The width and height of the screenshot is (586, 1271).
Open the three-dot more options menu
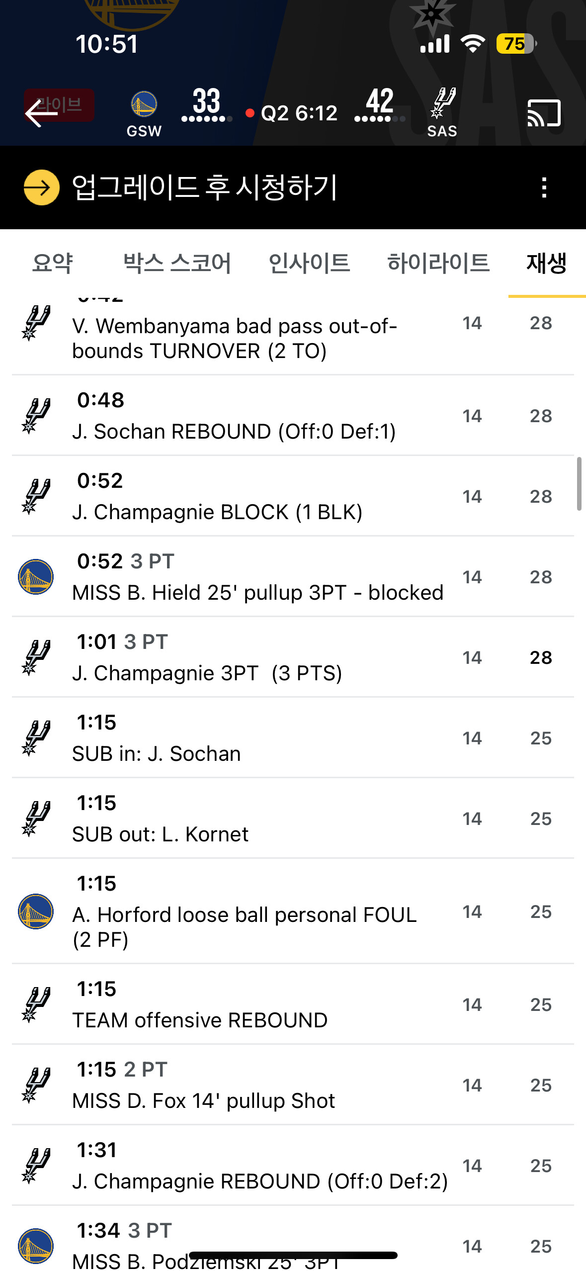544,187
